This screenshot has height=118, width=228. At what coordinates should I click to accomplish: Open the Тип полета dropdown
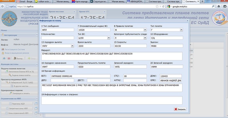click(x=182, y=29)
